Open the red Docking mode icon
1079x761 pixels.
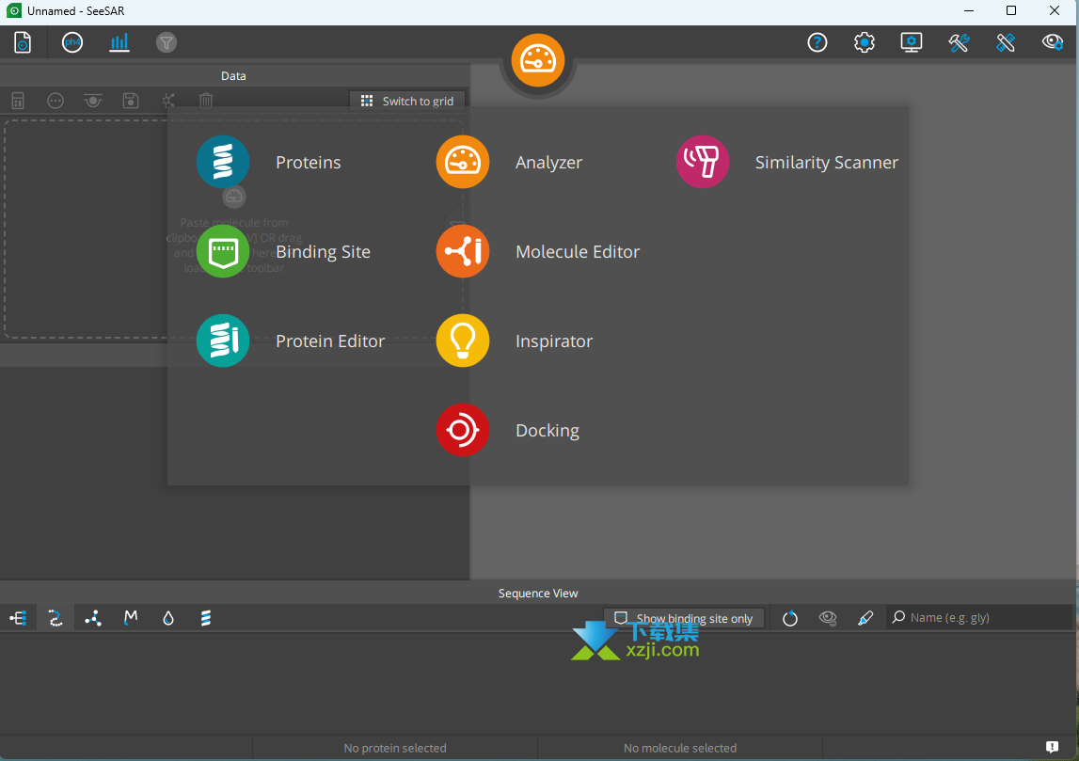point(463,431)
